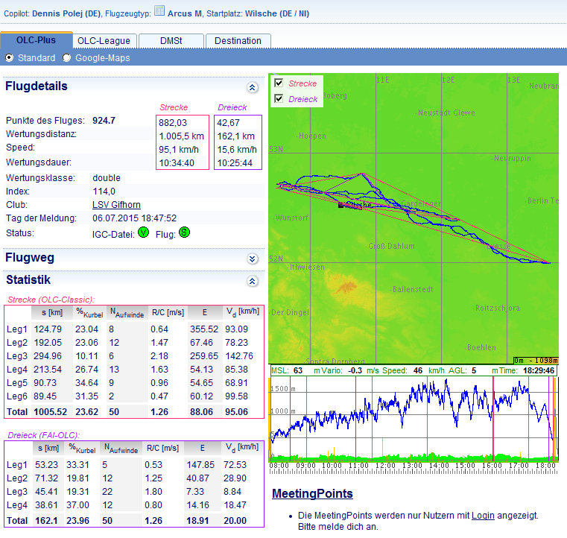Uncheck the Dreieck map overlay checkbox
The height and width of the screenshot is (538, 567).
[279, 98]
